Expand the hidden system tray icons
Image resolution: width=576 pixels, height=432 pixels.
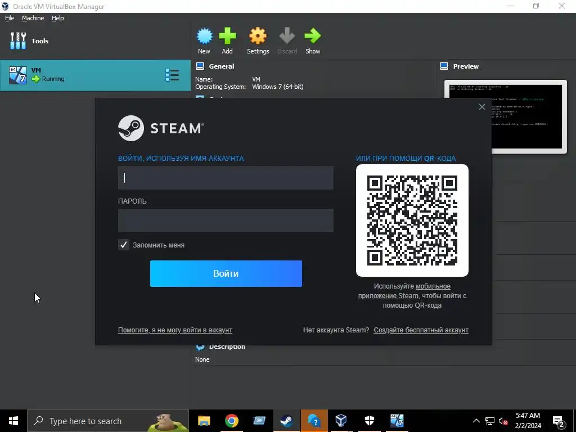[x=476, y=421]
